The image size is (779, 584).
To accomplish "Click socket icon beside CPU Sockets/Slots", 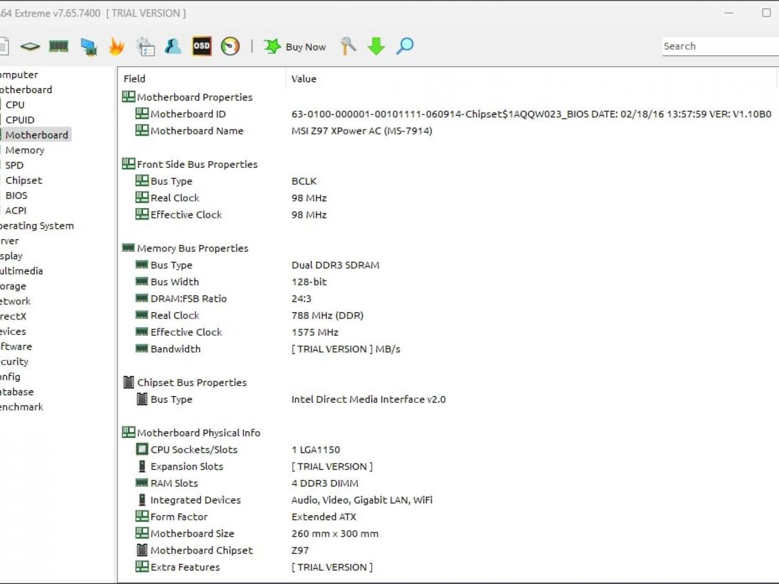I will [142, 449].
